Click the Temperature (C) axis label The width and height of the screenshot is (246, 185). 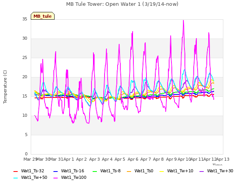pos(5,87)
